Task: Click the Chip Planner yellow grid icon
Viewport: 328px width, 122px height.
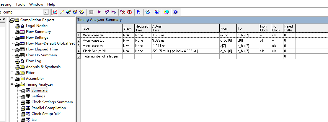Action: [x=81, y=12]
